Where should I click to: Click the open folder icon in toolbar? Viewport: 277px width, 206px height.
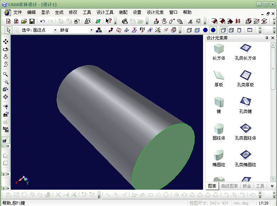24,21
